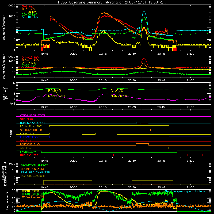214x214 pixels.
Task: Select the BAD_PACKETS flag label
Action: [x=29, y=155]
